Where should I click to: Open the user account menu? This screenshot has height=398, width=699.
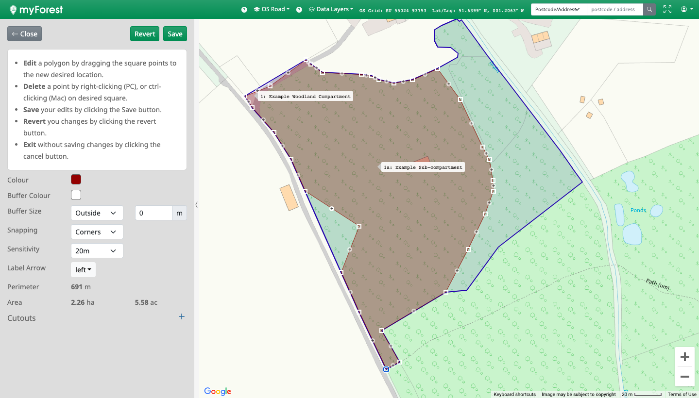pos(686,9)
